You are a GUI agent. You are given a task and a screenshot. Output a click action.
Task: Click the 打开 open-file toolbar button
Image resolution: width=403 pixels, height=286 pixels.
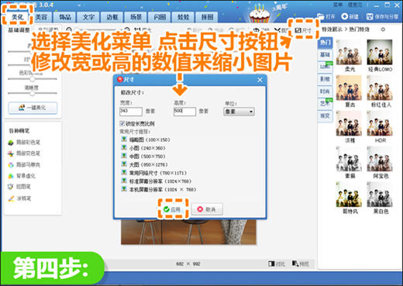tap(326, 16)
